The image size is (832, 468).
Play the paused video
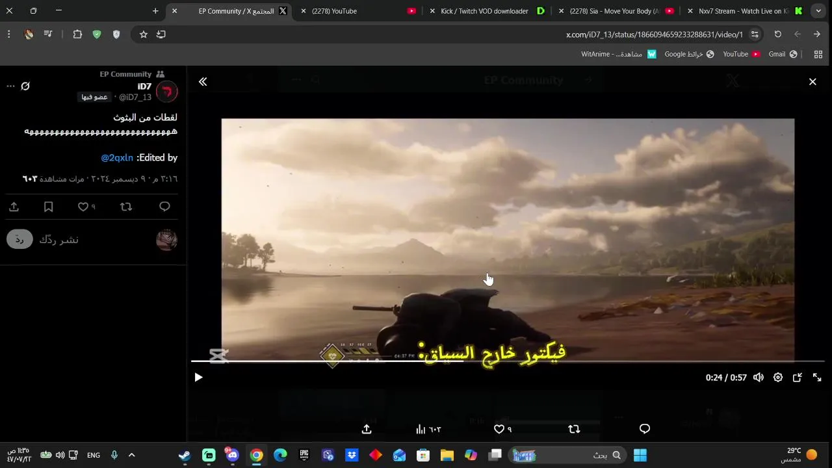click(198, 378)
